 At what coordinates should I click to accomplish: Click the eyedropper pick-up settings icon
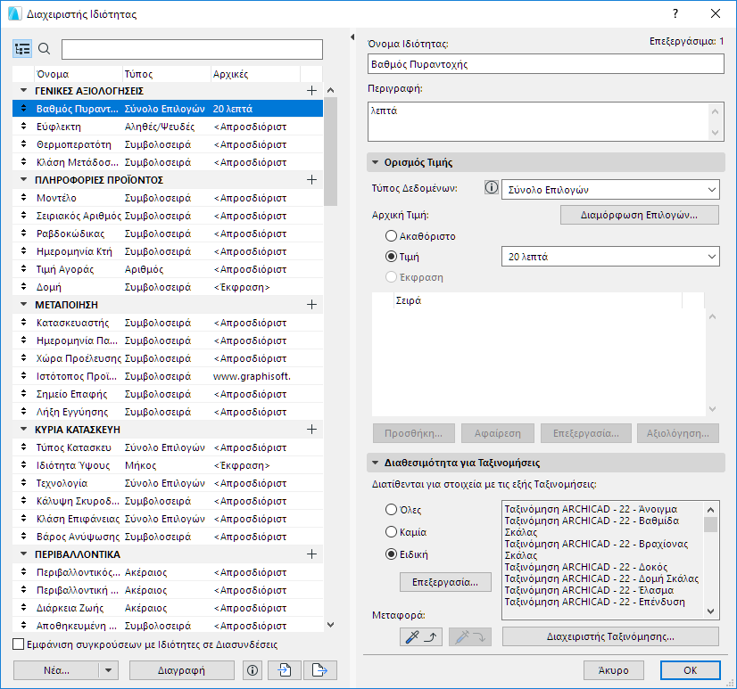420,636
